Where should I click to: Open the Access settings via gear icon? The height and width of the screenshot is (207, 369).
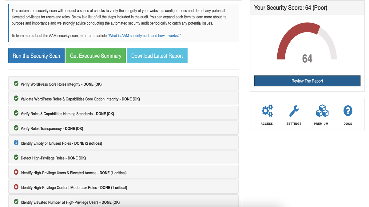point(267,111)
